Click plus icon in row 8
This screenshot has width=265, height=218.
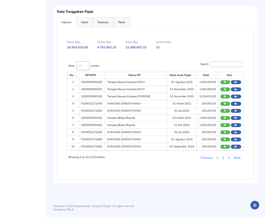point(225,132)
